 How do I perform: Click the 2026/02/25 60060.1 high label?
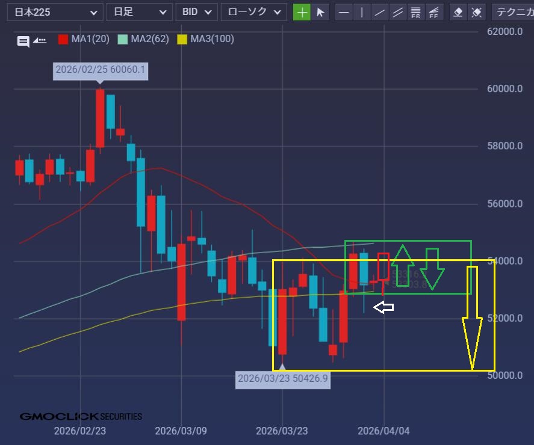(x=101, y=70)
